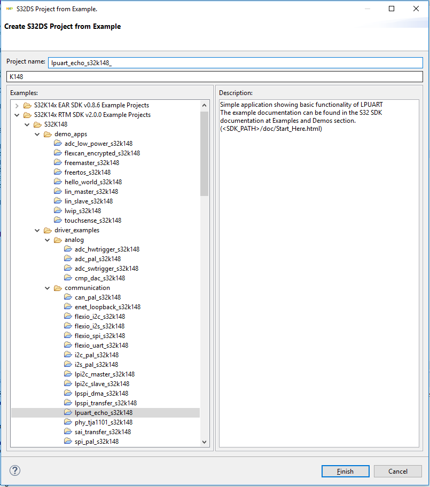Collapse S32K14x RTM SDK v2.0.0 Example Projects
This screenshot has height=487, width=430.
coord(17,115)
